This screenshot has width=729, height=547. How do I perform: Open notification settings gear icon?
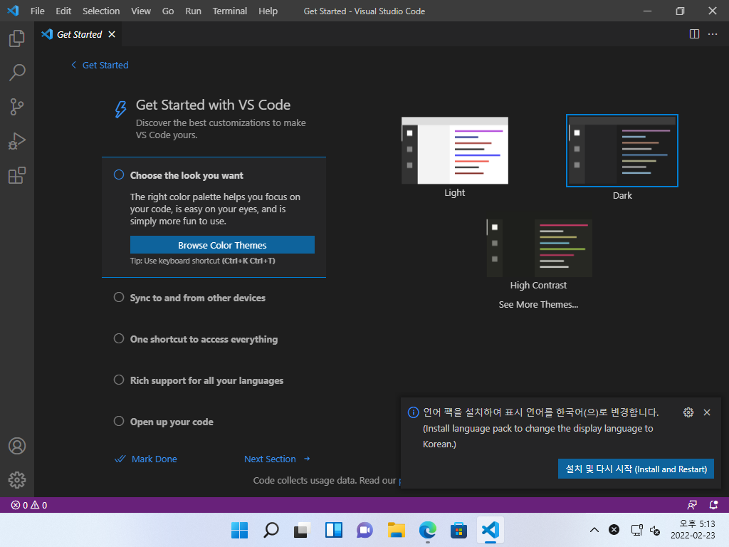[688, 412]
